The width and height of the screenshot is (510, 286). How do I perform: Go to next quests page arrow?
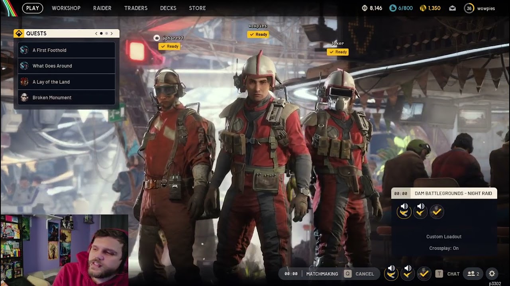tap(112, 33)
